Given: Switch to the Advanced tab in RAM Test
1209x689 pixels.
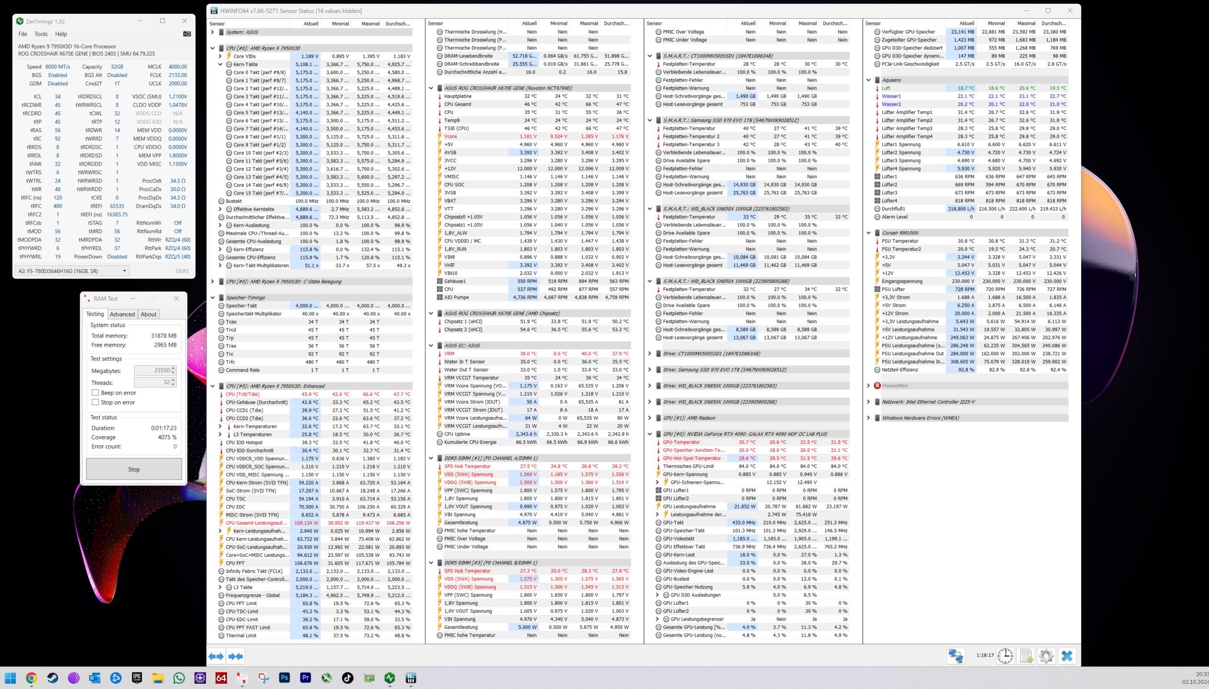Looking at the screenshot, I should click(122, 315).
